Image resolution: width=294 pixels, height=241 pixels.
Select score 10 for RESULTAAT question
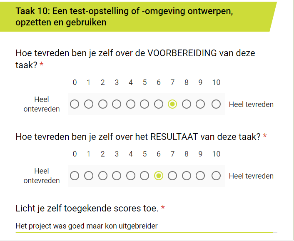216,176
